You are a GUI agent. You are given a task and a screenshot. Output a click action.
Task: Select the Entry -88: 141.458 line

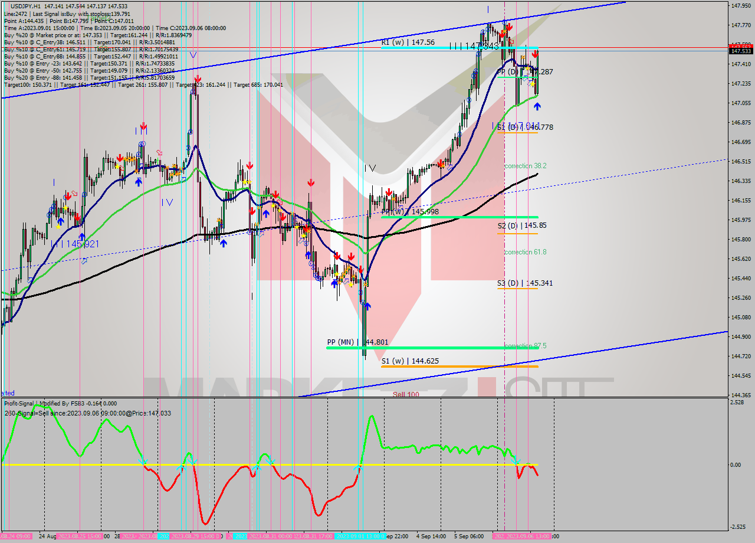(x=88, y=77)
